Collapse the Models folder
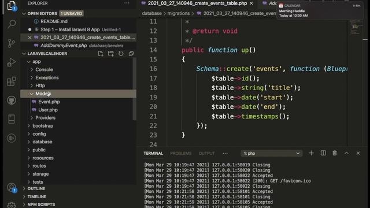 tap(31, 94)
